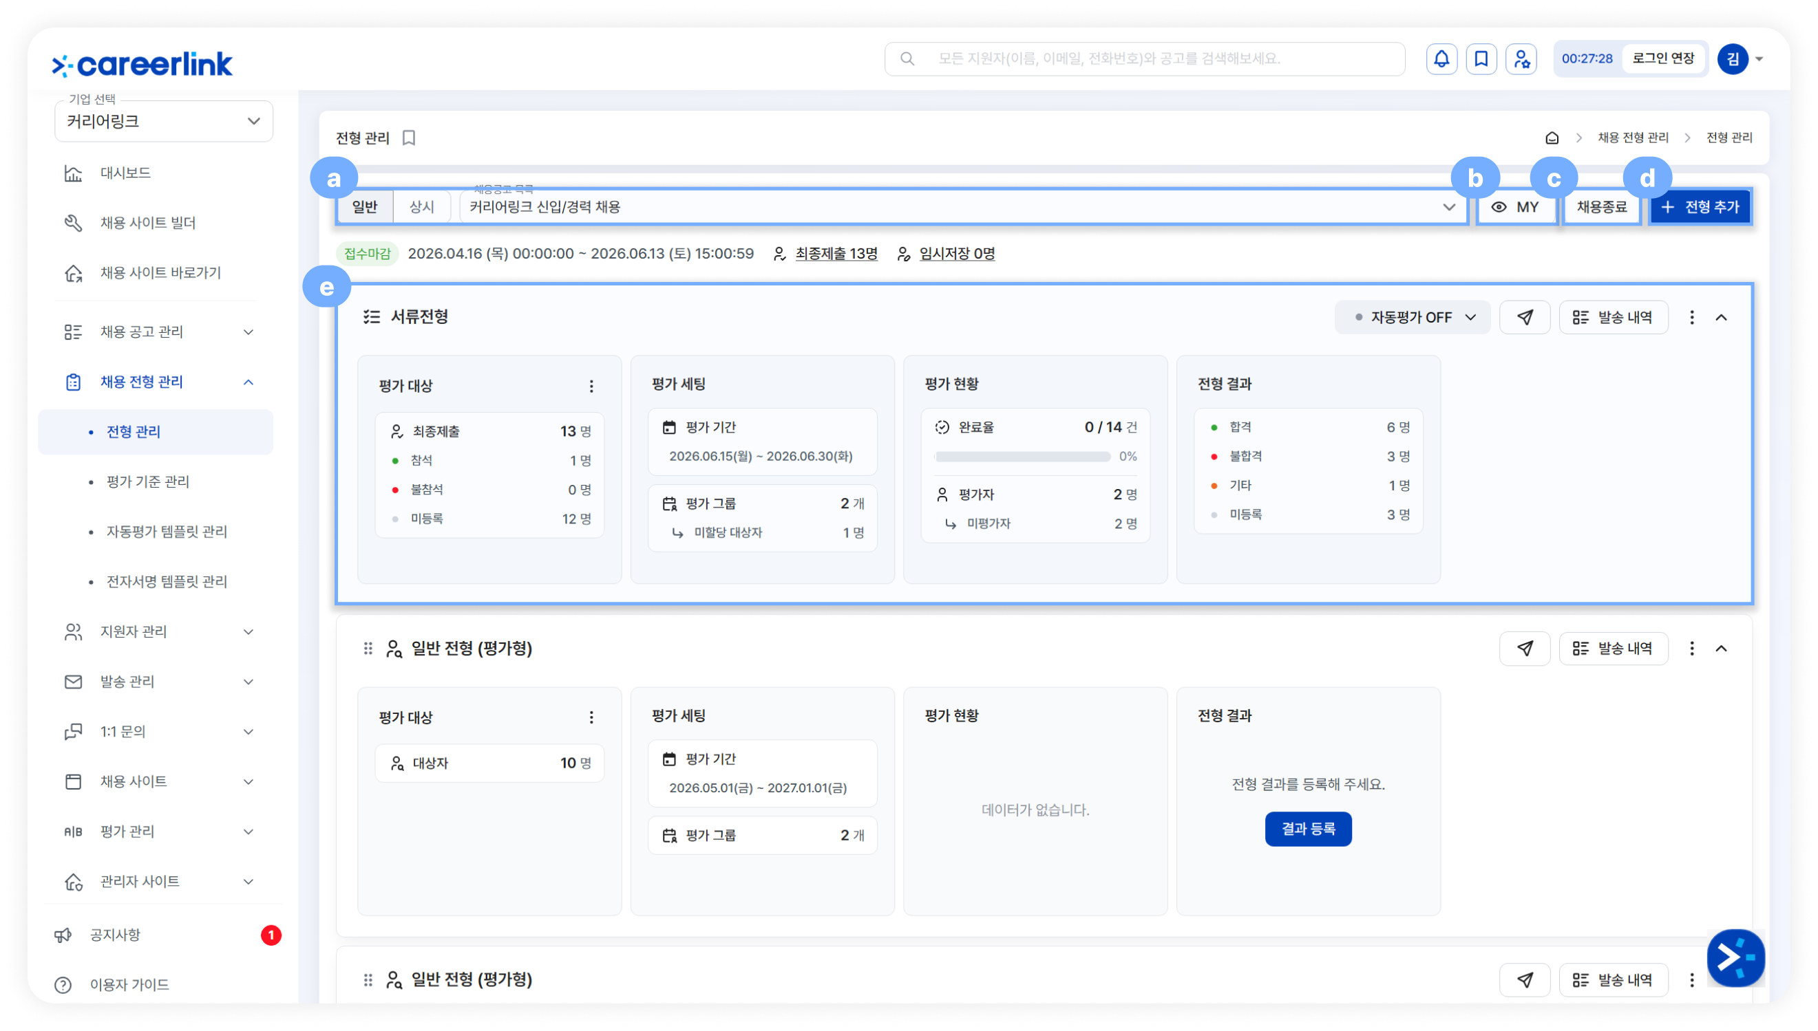This screenshot has height=1031, width=1818.
Task: Click 결과 등록 button
Action: pos(1307,829)
